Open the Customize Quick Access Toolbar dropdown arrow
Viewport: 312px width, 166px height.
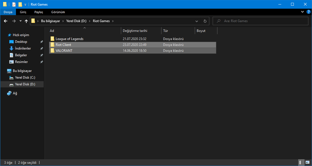point(25,4)
